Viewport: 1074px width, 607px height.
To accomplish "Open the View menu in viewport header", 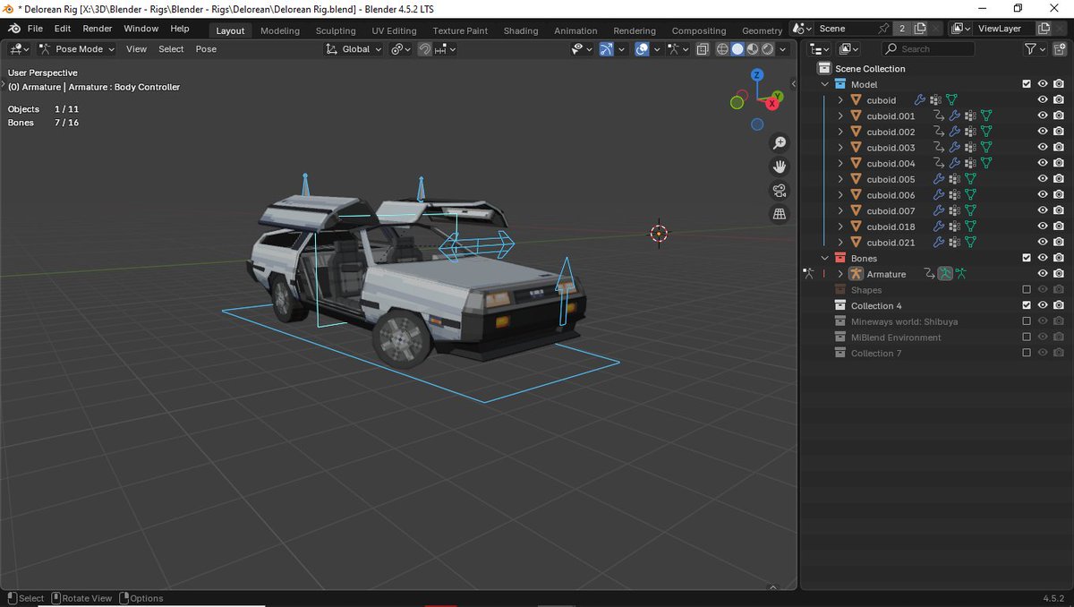I will [136, 49].
